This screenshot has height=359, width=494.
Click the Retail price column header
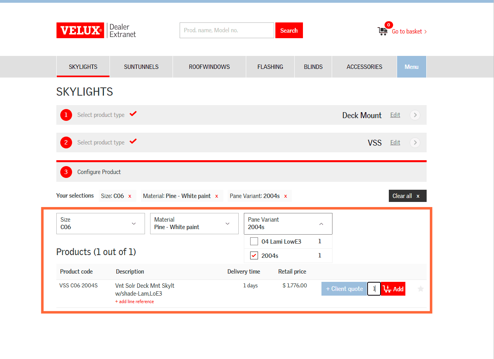tap(292, 272)
